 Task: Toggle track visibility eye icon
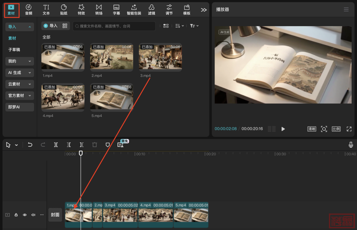tap(25, 215)
